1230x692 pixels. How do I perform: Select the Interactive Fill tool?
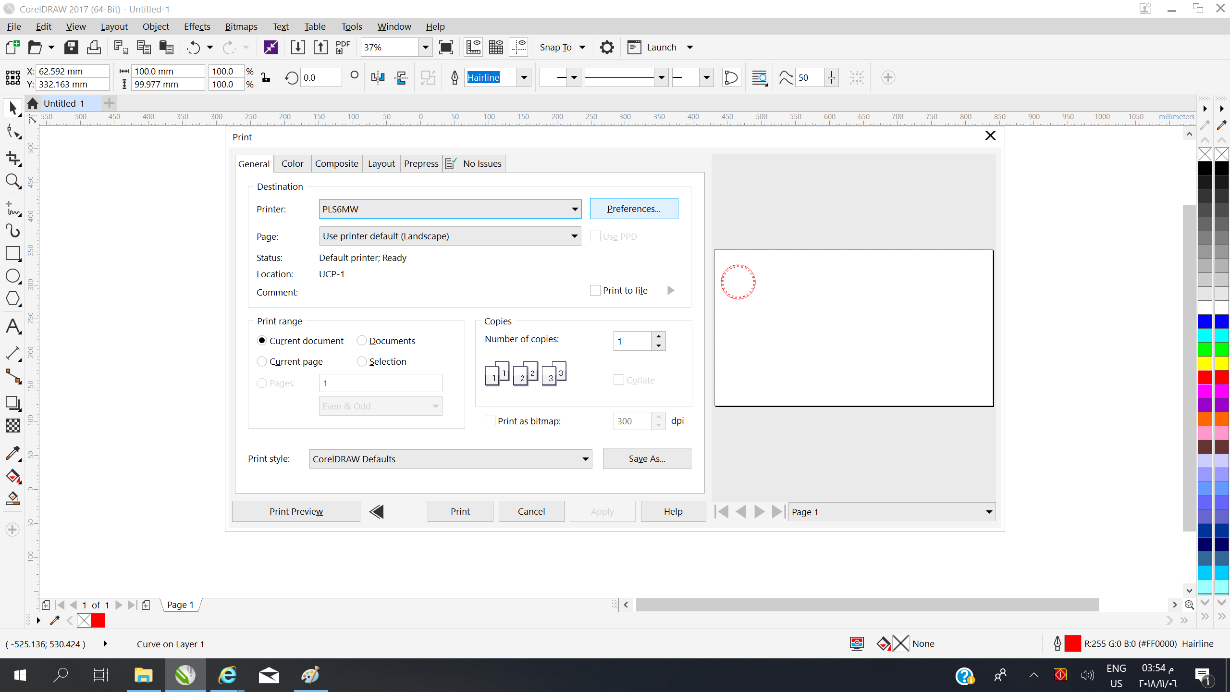click(x=13, y=476)
